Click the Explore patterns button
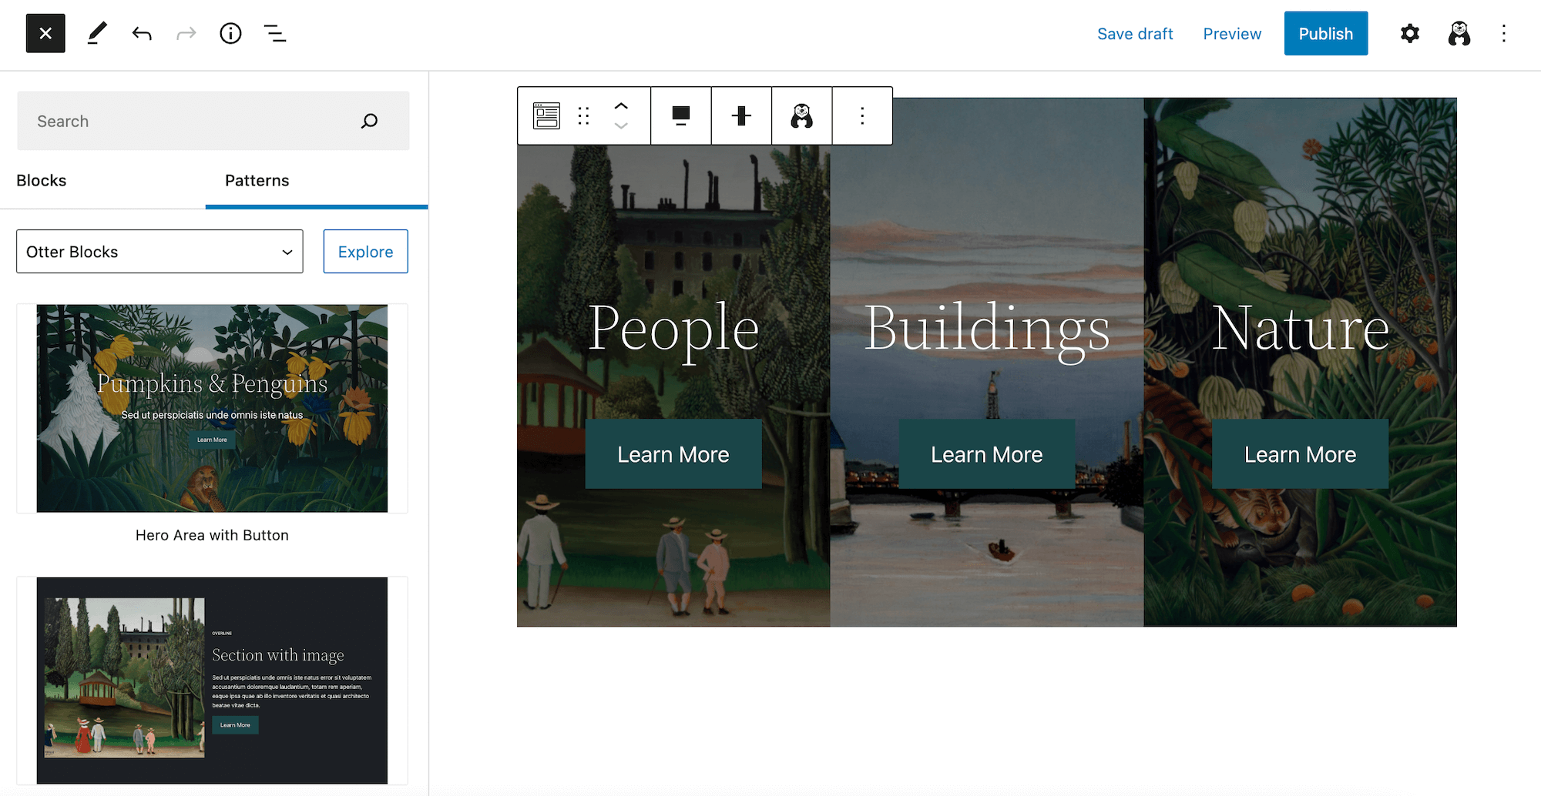Image resolution: width=1541 pixels, height=796 pixels. 365,251
